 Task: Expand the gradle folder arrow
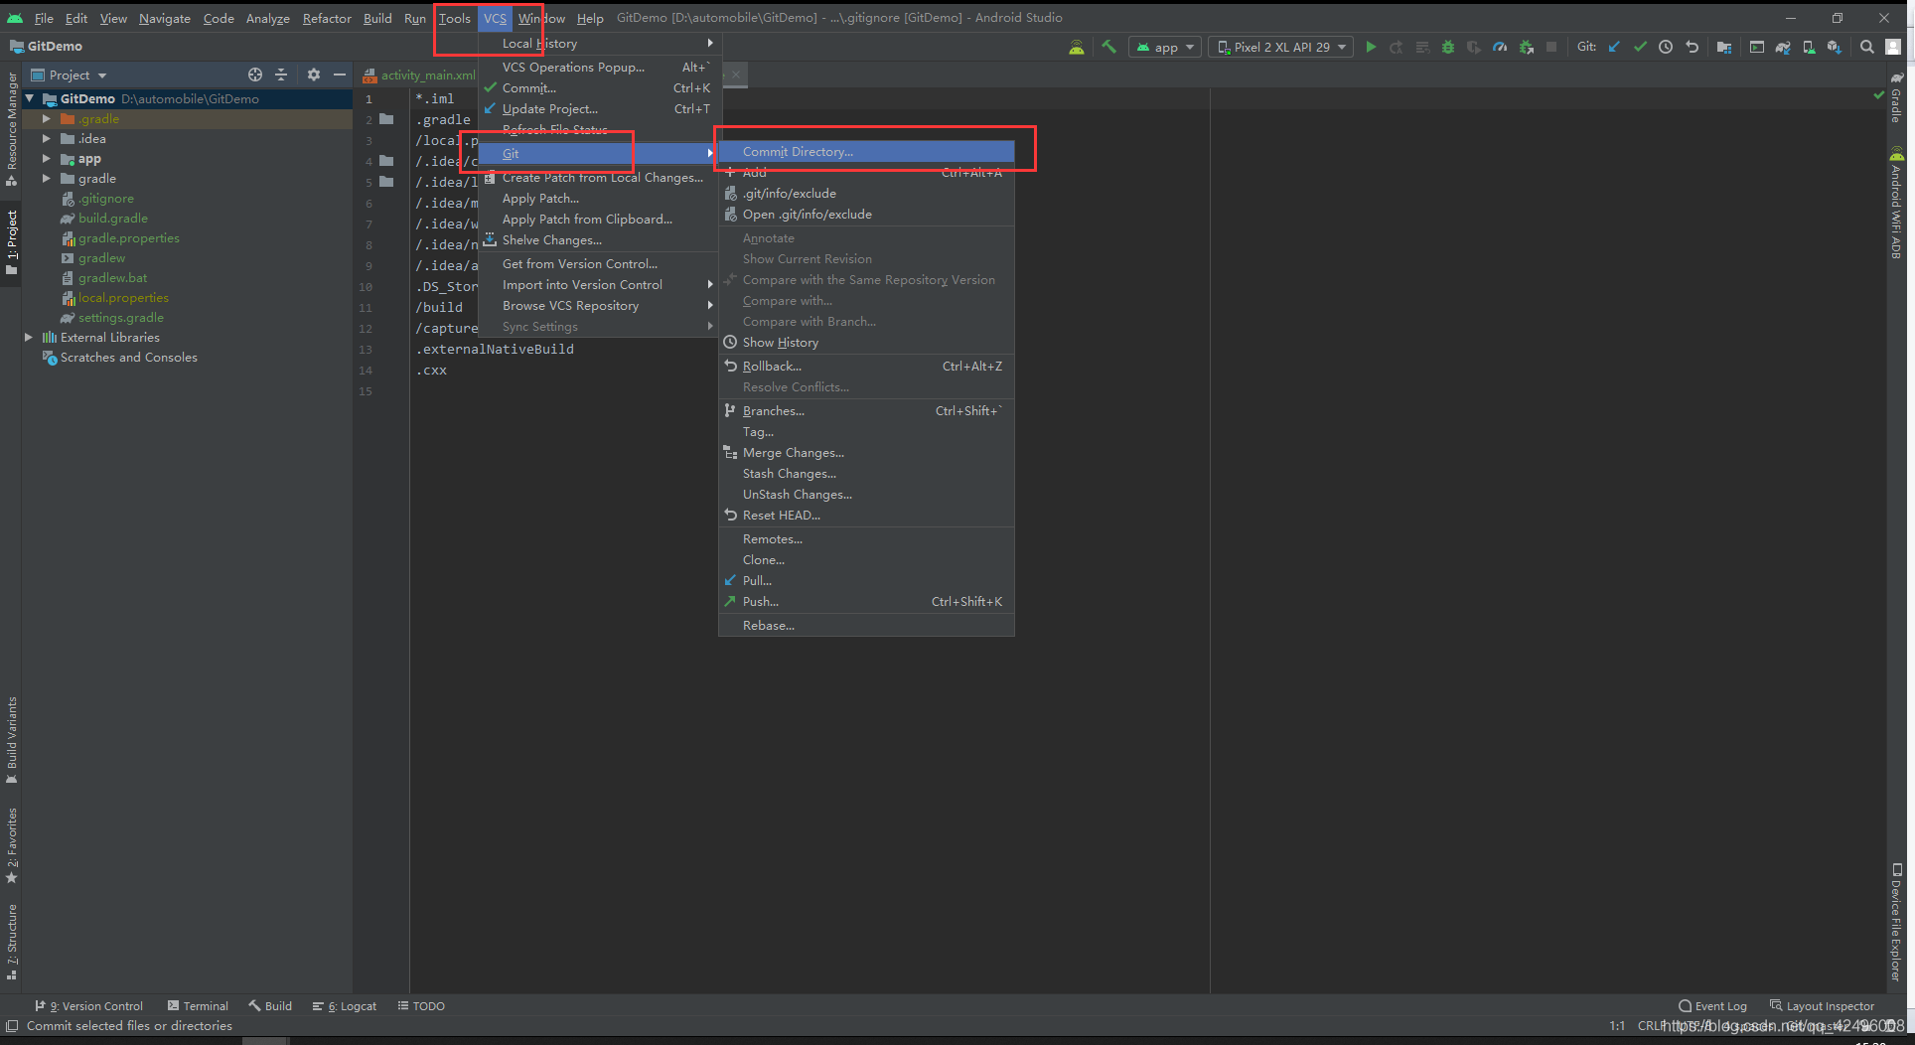point(46,178)
